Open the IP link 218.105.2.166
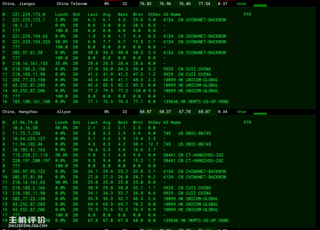The width and height of the screenshot is (320, 230). pyautogui.click(x=29, y=188)
